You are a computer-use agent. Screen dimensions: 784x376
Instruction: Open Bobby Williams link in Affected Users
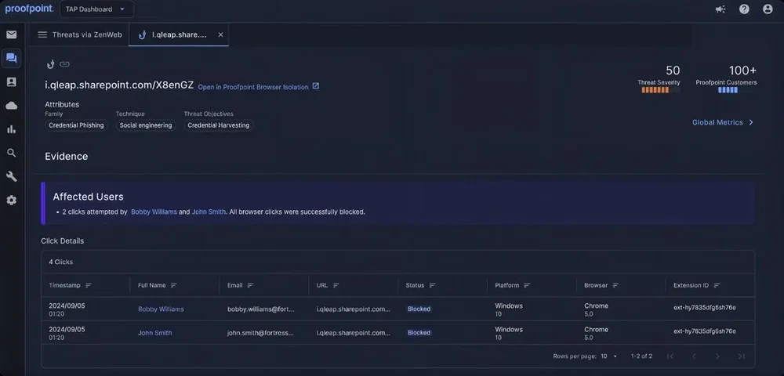[x=154, y=211]
